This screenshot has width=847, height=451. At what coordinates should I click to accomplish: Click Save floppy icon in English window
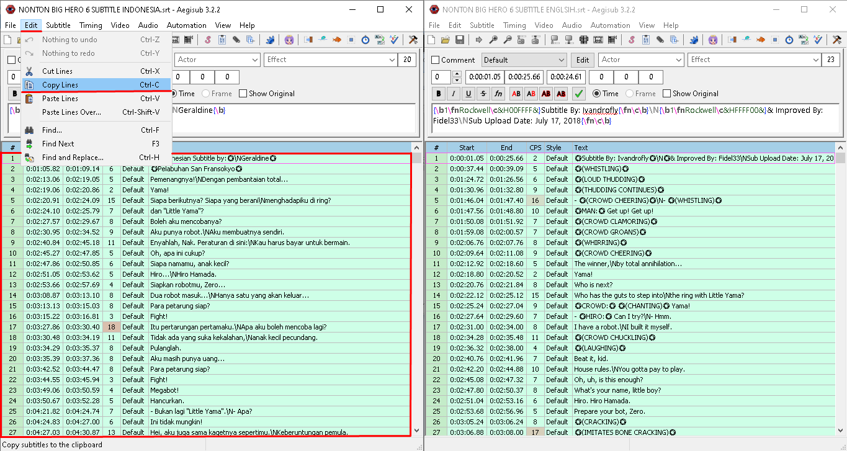(x=460, y=40)
